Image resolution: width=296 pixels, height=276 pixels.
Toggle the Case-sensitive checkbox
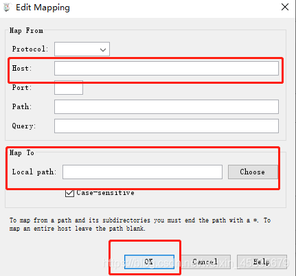pos(69,193)
